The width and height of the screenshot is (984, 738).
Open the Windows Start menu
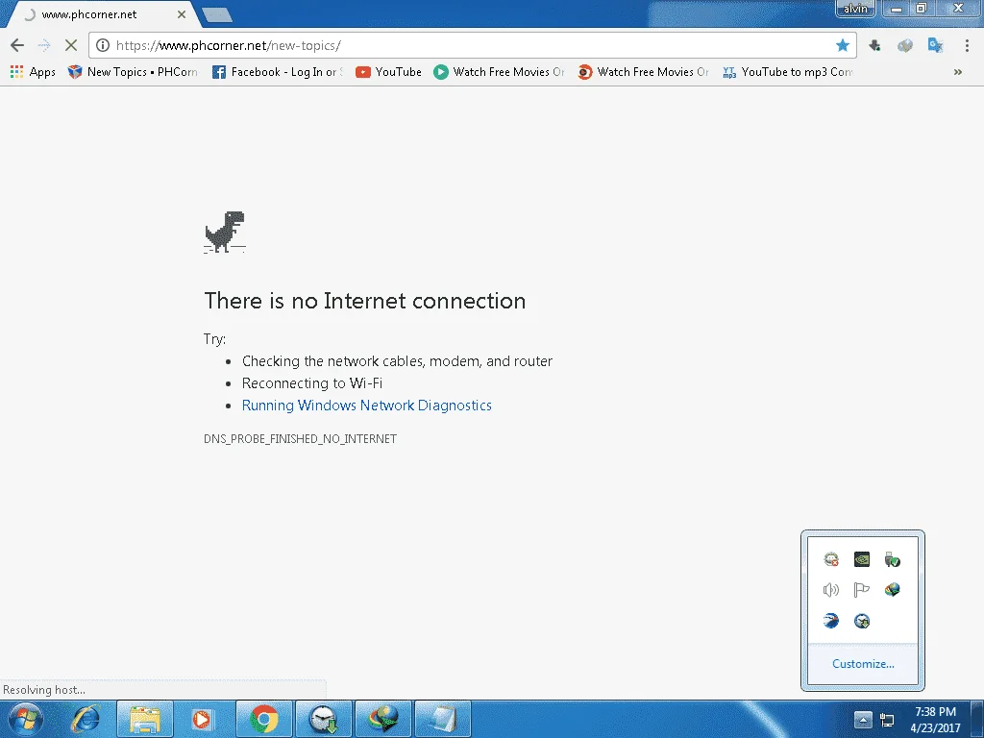[x=25, y=719]
